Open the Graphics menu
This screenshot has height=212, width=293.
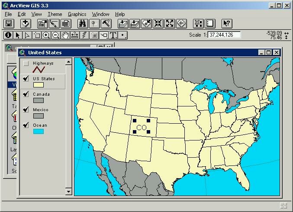(77, 14)
